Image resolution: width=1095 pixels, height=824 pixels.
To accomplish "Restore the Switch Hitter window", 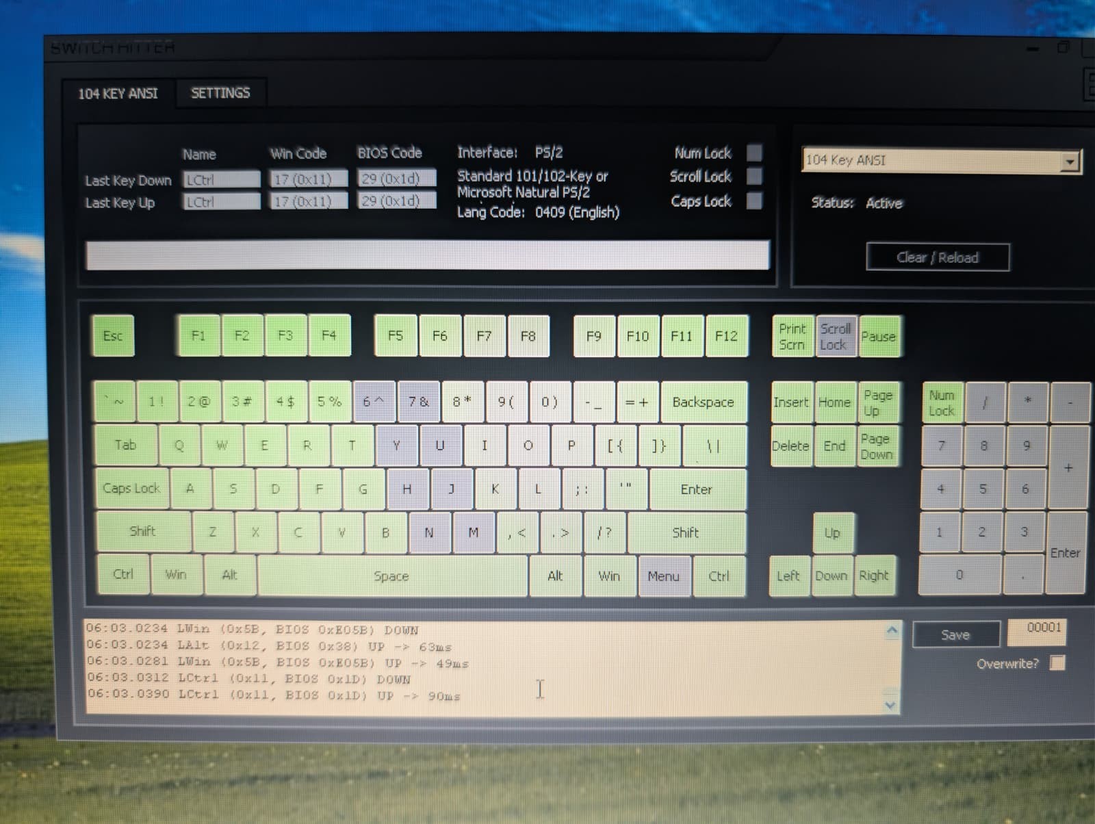I will 1064,48.
